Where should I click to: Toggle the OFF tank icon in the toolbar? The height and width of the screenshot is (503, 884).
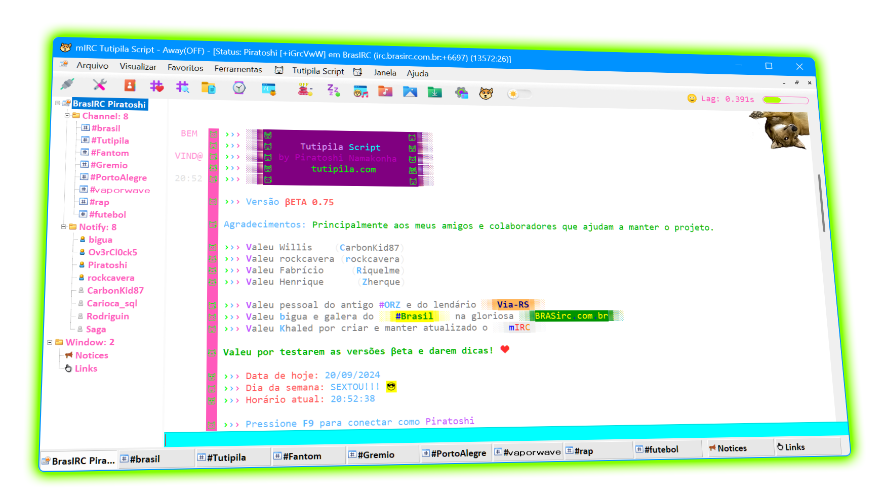pyautogui.click(x=304, y=89)
